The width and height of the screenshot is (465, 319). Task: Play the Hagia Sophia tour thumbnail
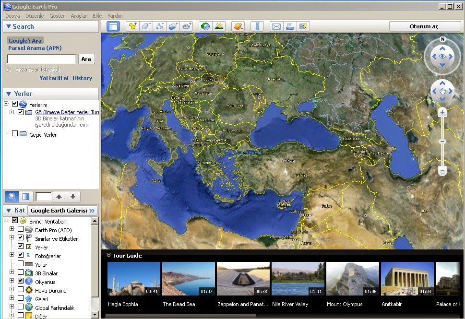[134, 279]
